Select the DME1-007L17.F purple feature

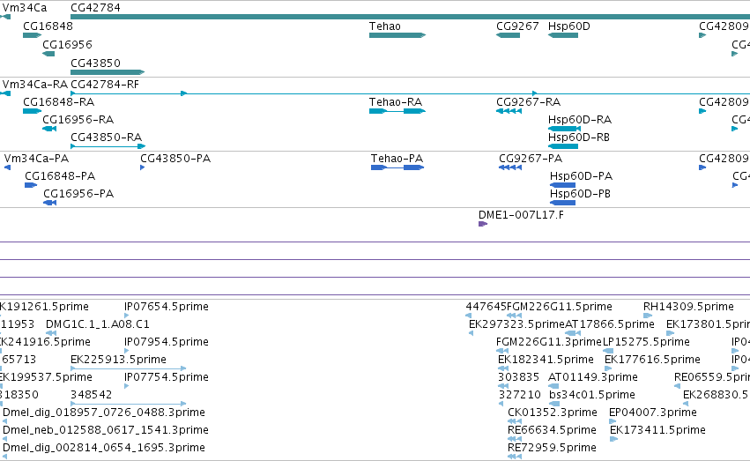point(483,224)
